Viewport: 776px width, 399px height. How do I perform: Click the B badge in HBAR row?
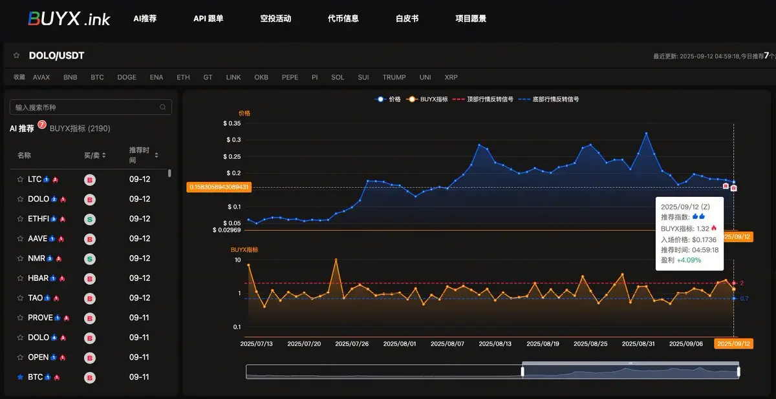(90, 278)
